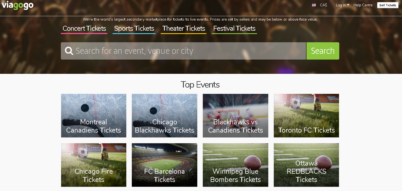Change the CA$ currency selector

323,5
